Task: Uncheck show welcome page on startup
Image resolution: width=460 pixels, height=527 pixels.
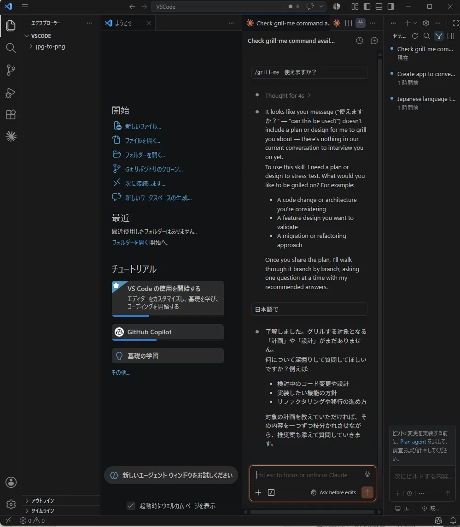Action: (131, 505)
